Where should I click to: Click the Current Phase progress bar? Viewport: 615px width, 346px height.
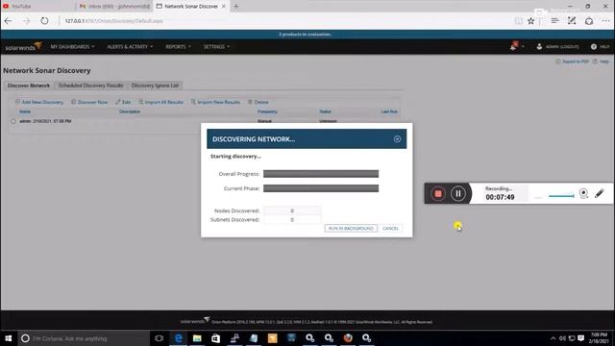pyautogui.click(x=321, y=188)
